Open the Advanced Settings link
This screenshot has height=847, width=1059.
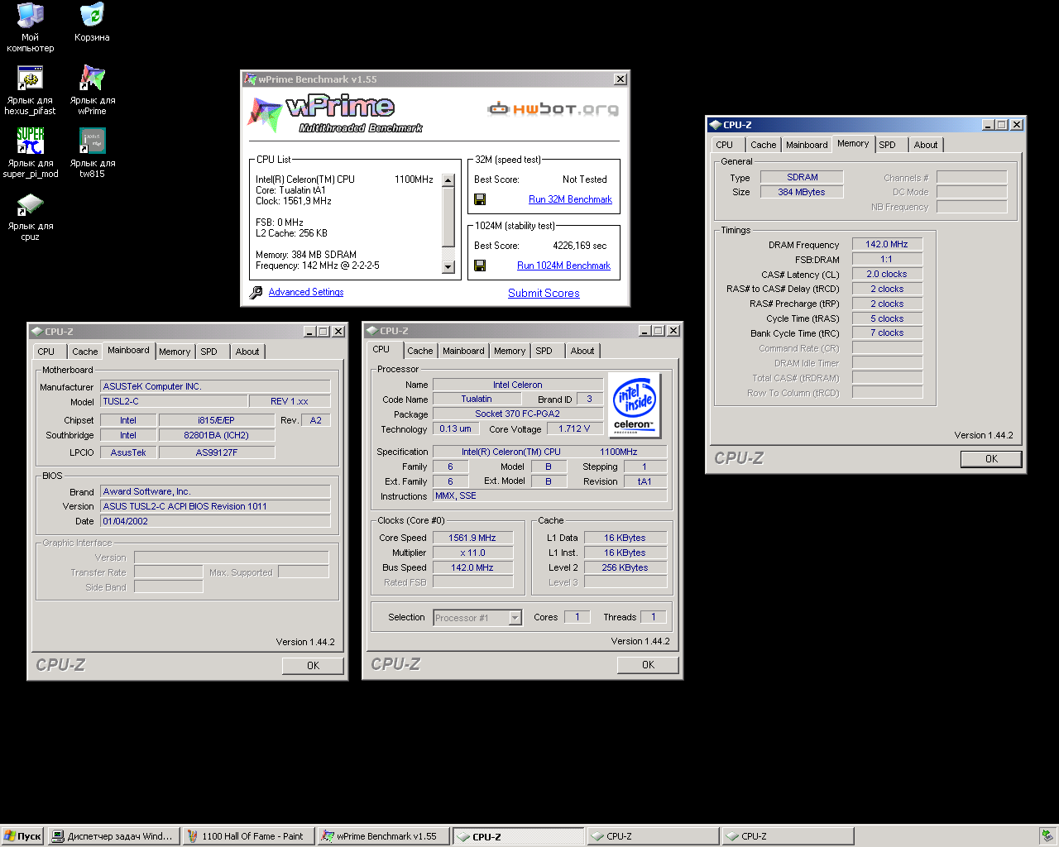306,292
